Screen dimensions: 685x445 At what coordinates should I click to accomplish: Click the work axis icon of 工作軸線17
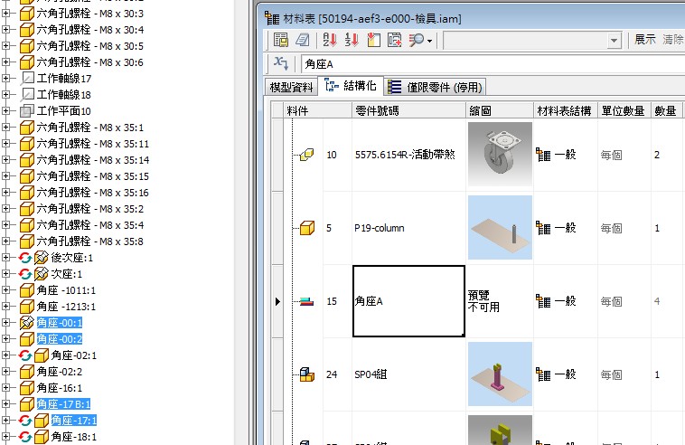27,79
